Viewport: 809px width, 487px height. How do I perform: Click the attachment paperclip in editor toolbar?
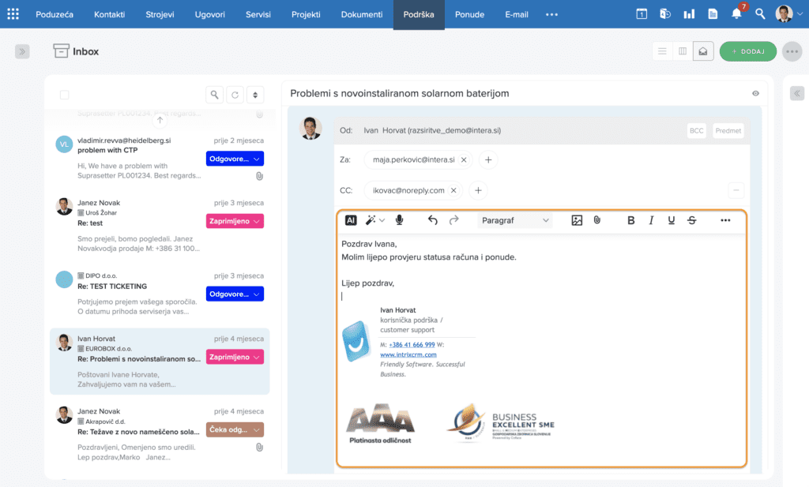tap(597, 220)
